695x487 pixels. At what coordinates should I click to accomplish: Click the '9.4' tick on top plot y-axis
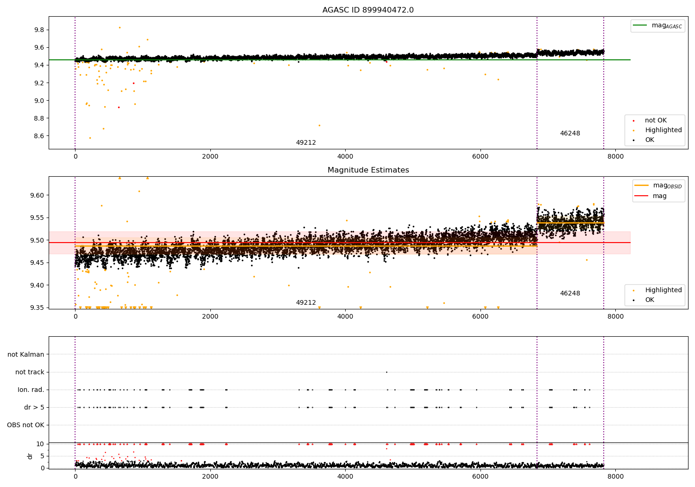(39, 65)
